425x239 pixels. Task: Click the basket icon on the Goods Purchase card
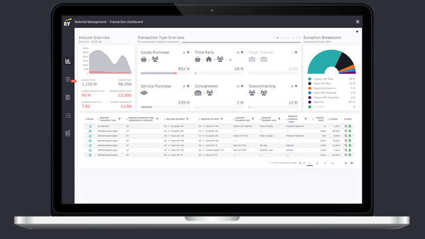click(143, 59)
